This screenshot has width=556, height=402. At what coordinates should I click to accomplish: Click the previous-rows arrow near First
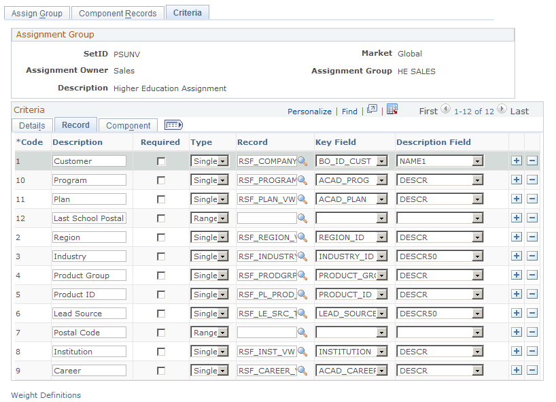447,110
